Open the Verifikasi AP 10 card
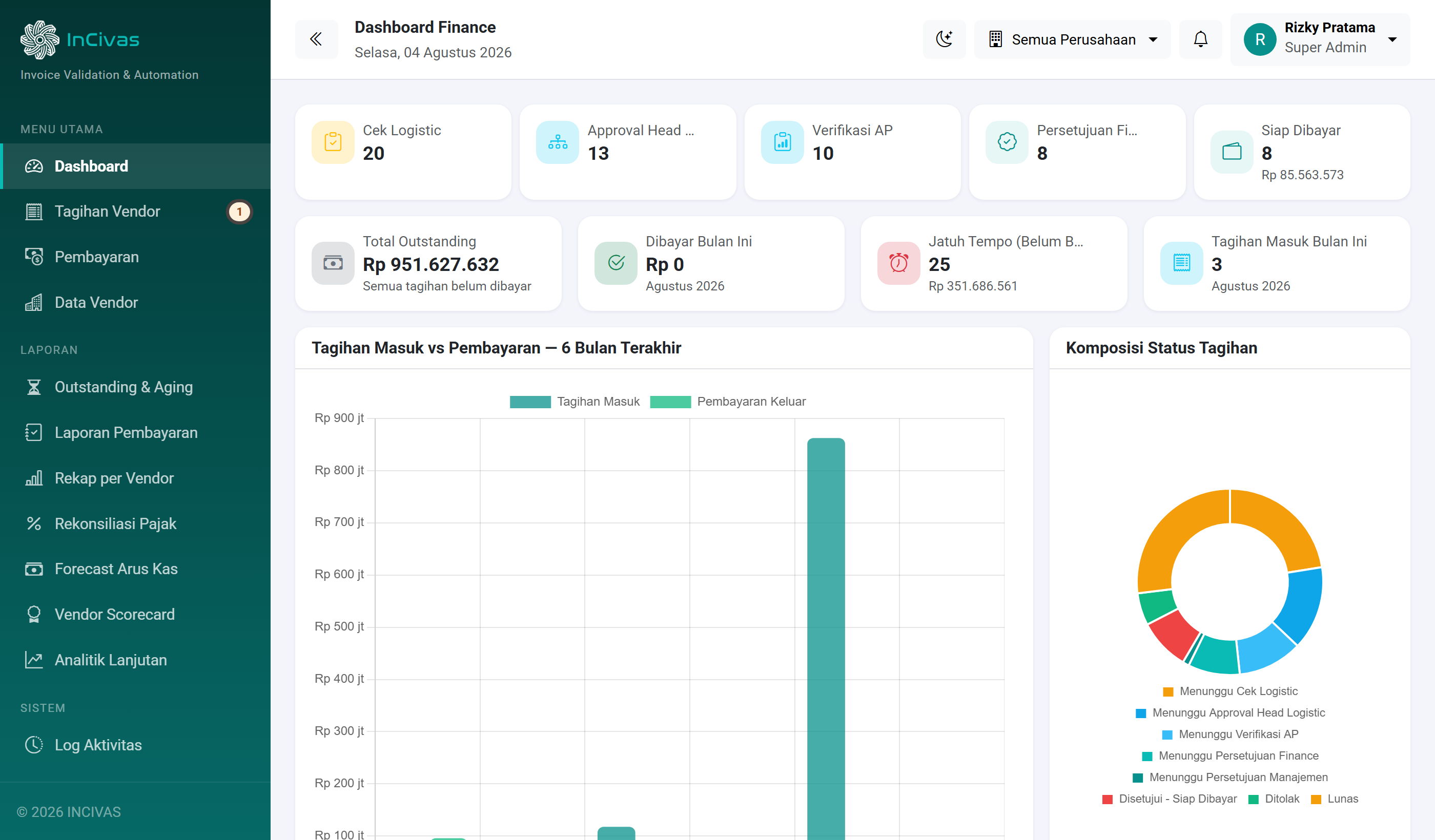This screenshot has height=840, width=1435. coord(852,152)
